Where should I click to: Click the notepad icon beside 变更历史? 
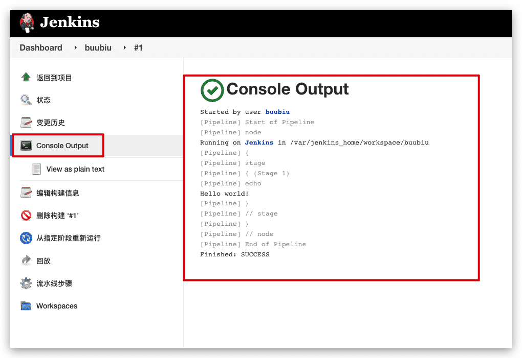pos(26,123)
